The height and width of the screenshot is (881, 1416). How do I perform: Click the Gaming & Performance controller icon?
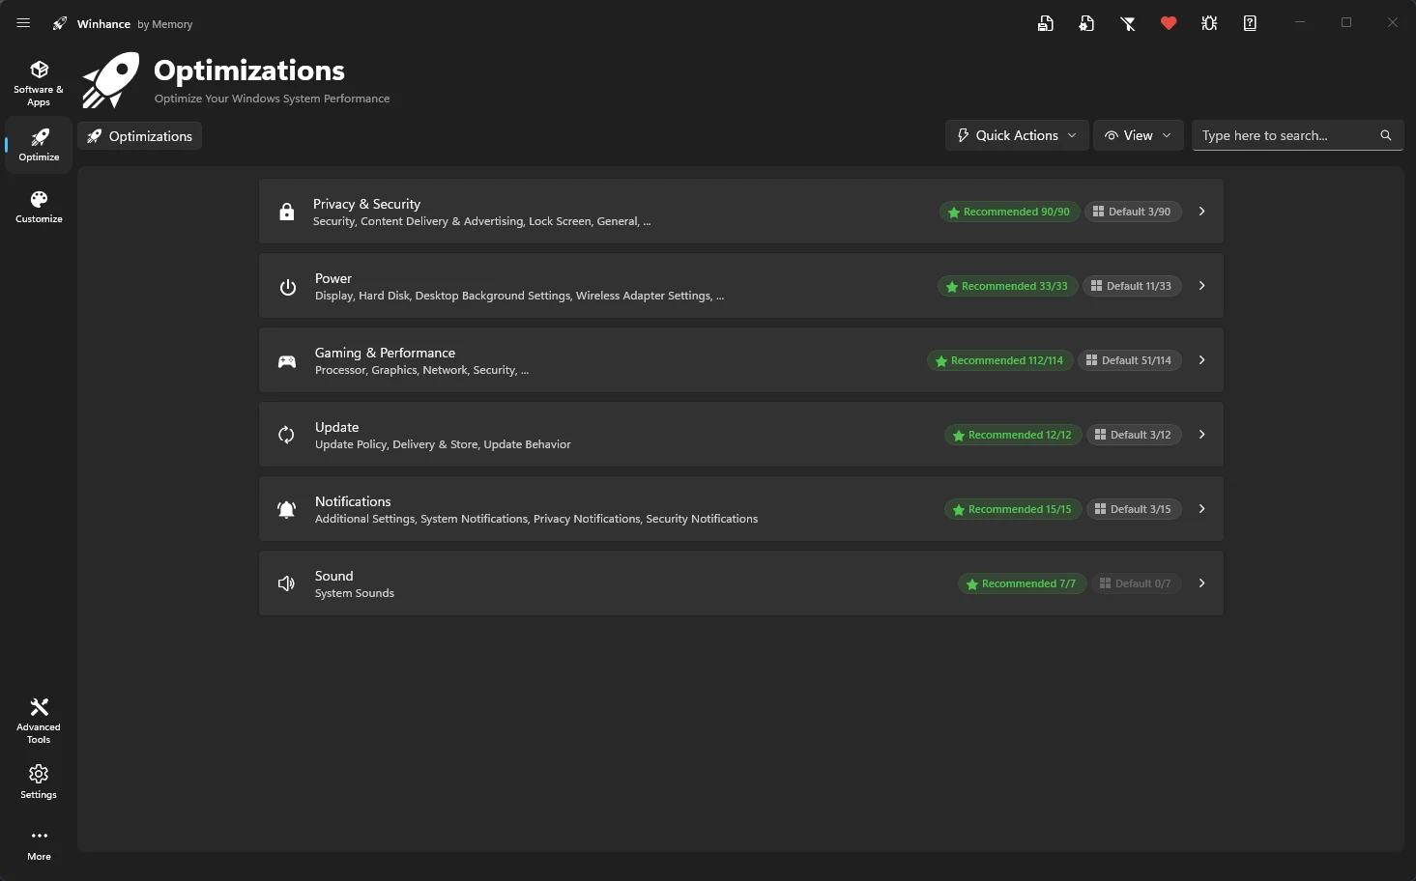(x=287, y=361)
